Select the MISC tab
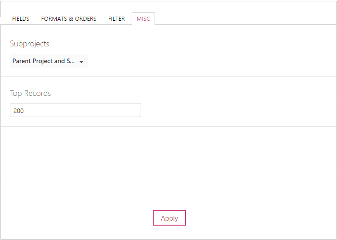 coord(143,19)
